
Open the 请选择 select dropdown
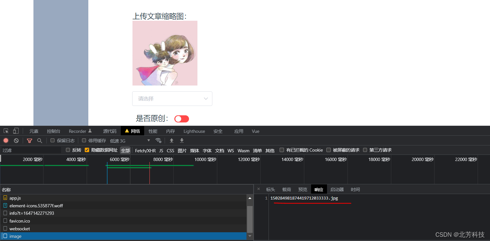tap(172, 98)
